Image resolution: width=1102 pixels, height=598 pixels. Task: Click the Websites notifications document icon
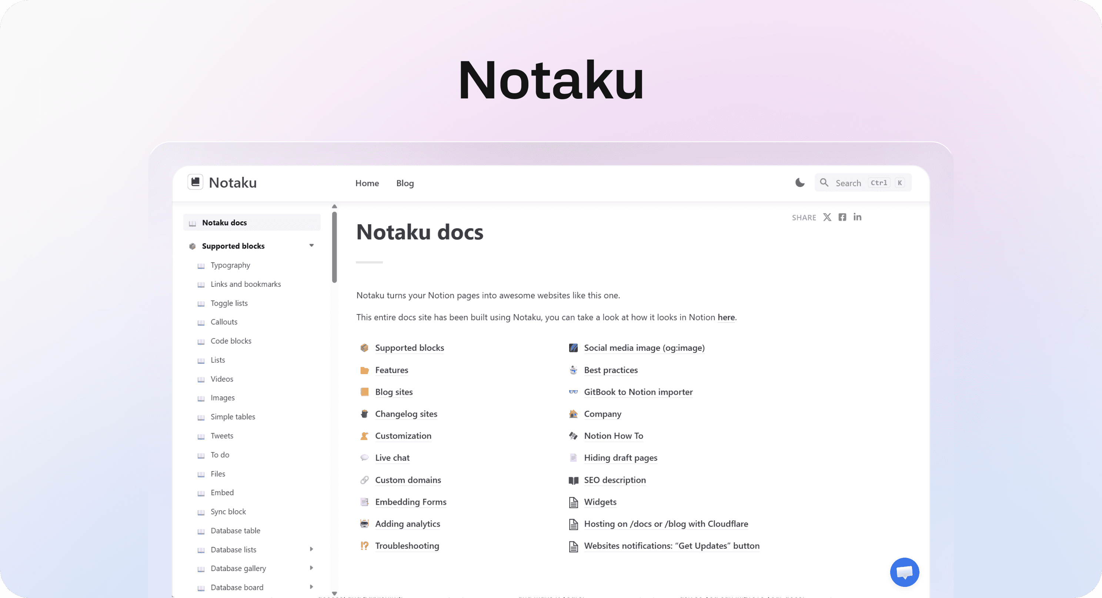pyautogui.click(x=573, y=546)
